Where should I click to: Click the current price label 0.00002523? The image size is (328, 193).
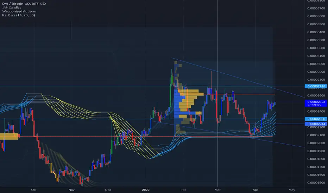[316, 102]
